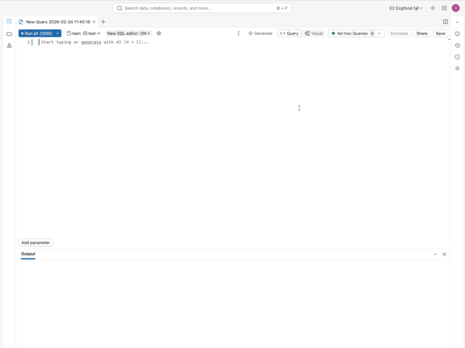Click the line number 1 gutter
This screenshot has width=465, height=348.
pyautogui.click(x=28, y=42)
